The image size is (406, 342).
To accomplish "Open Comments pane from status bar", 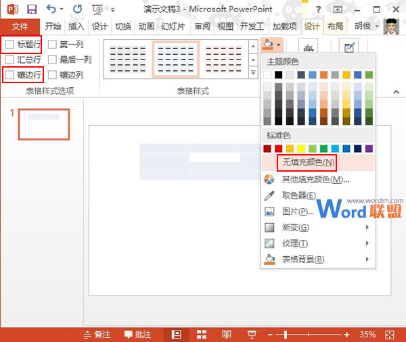I will point(137,335).
